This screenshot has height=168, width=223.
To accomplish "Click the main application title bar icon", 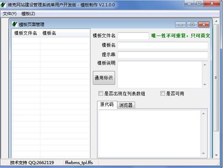I will point(3,5).
